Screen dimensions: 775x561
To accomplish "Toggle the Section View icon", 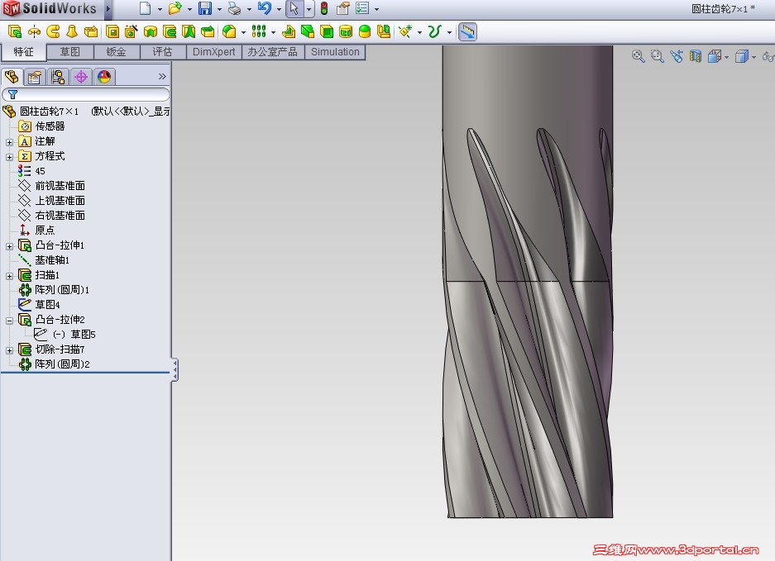I will click(x=696, y=56).
